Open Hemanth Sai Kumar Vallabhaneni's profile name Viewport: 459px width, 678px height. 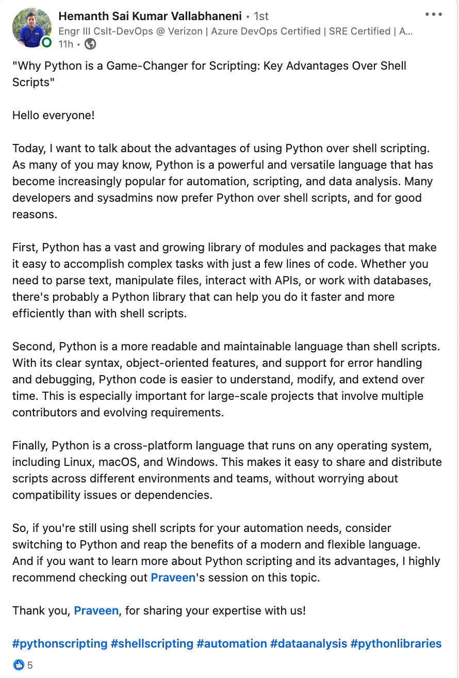150,16
